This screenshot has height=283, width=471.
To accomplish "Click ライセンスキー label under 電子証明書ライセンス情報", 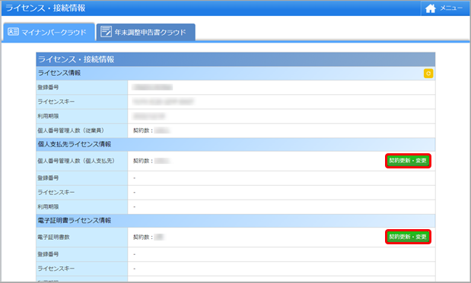I will click(x=56, y=269).
